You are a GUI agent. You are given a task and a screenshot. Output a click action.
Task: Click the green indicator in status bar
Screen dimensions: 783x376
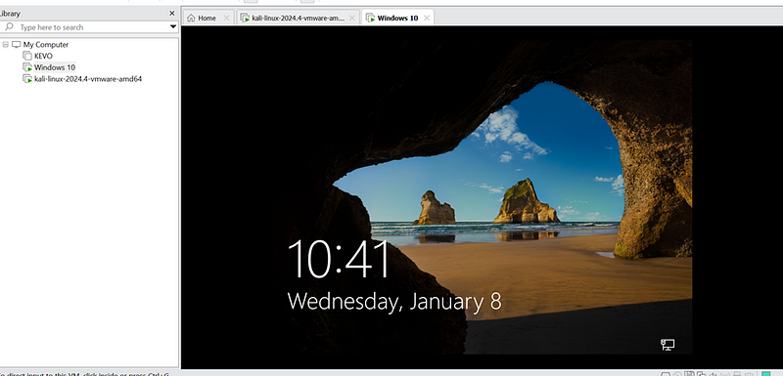(766, 374)
